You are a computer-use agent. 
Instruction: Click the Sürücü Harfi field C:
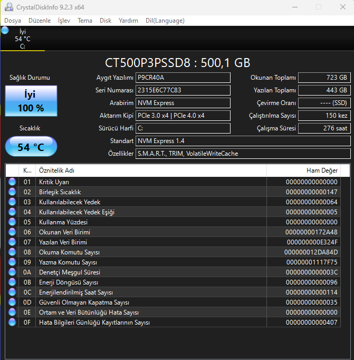[x=183, y=128]
